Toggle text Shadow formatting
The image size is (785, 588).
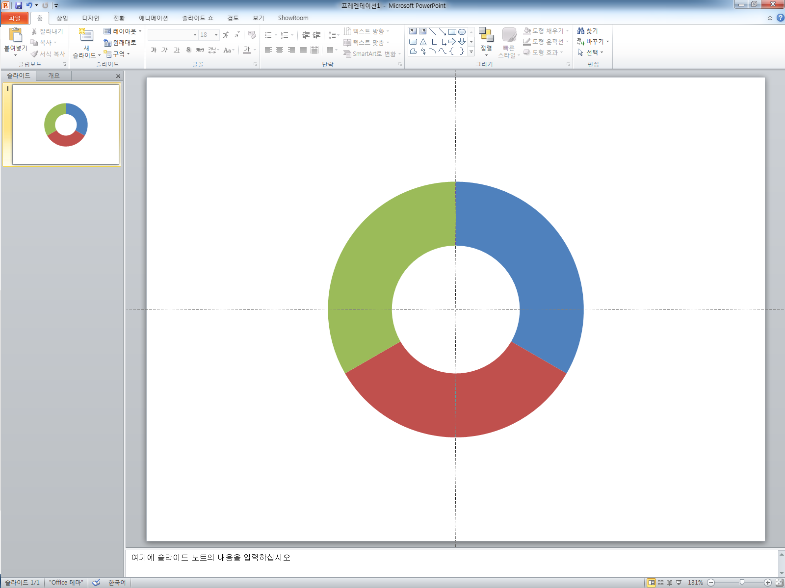[188, 50]
